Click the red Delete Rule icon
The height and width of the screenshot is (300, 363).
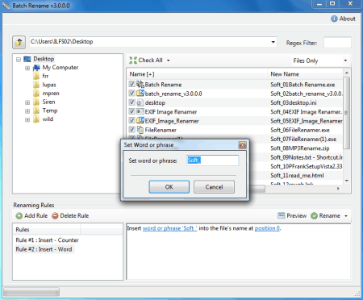pyautogui.click(x=55, y=216)
